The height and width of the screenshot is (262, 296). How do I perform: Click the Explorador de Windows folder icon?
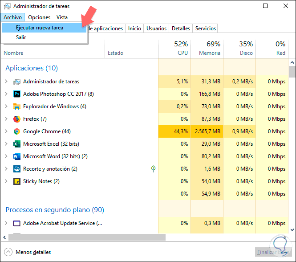click(17, 106)
